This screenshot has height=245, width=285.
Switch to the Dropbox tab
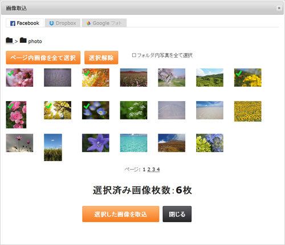(63, 23)
